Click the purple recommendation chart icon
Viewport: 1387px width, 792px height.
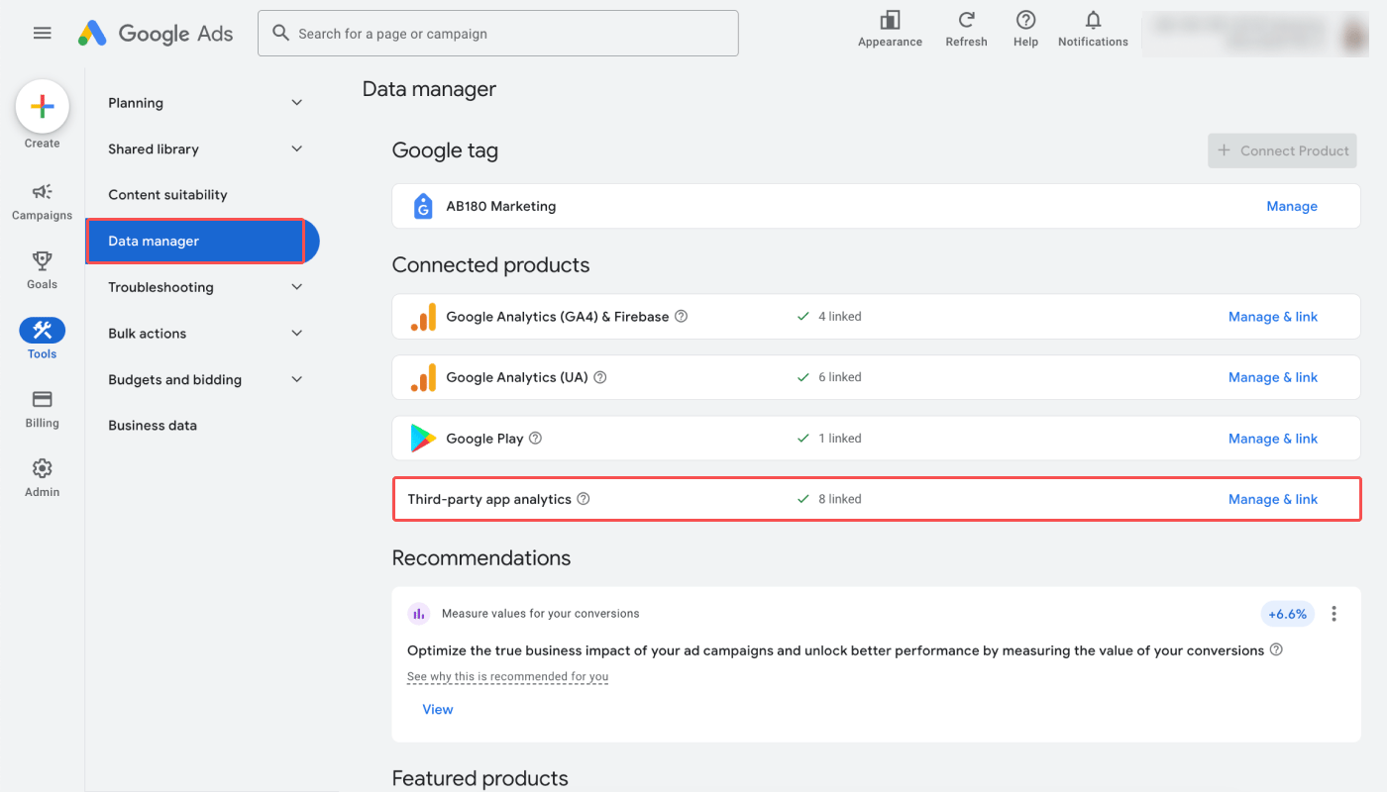419,614
